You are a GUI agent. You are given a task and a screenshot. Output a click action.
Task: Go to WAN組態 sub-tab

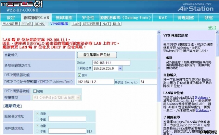[x=11, y=24]
